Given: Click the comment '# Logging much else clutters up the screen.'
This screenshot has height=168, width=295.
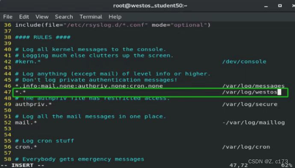Looking at the screenshot, I should 94,55.
